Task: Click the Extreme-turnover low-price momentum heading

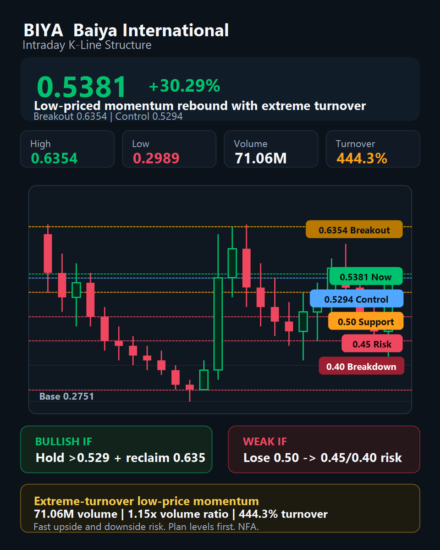Action: click(147, 501)
